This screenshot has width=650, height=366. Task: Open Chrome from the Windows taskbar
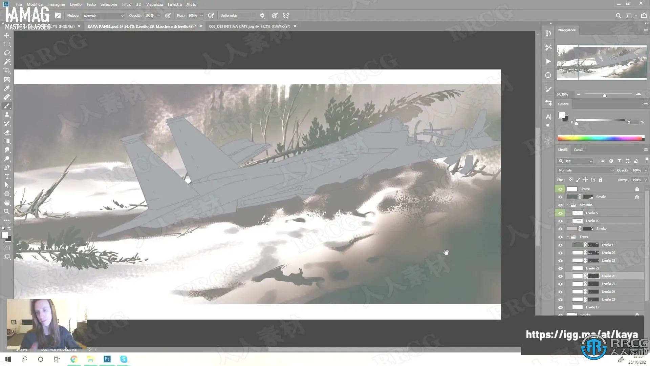74,359
